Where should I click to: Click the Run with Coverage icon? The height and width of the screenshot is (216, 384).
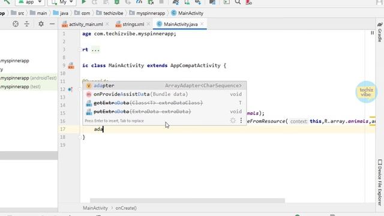point(128,2)
